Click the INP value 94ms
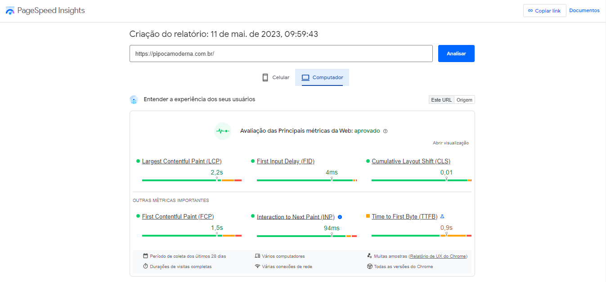 332,228
